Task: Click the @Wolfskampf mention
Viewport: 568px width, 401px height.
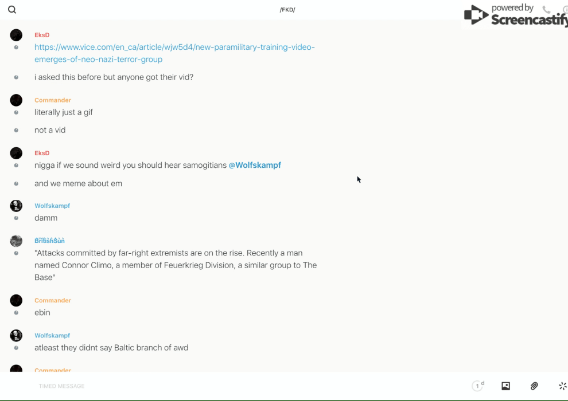Action: pos(255,165)
